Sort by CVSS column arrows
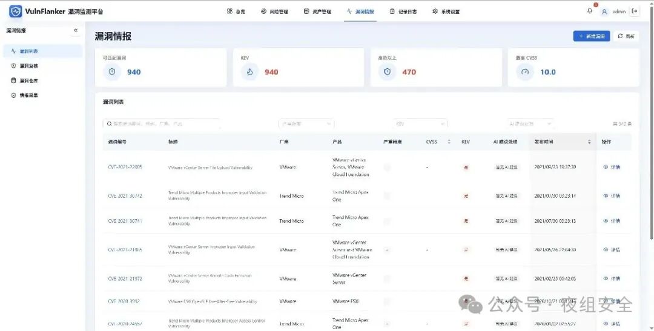 coord(449,142)
